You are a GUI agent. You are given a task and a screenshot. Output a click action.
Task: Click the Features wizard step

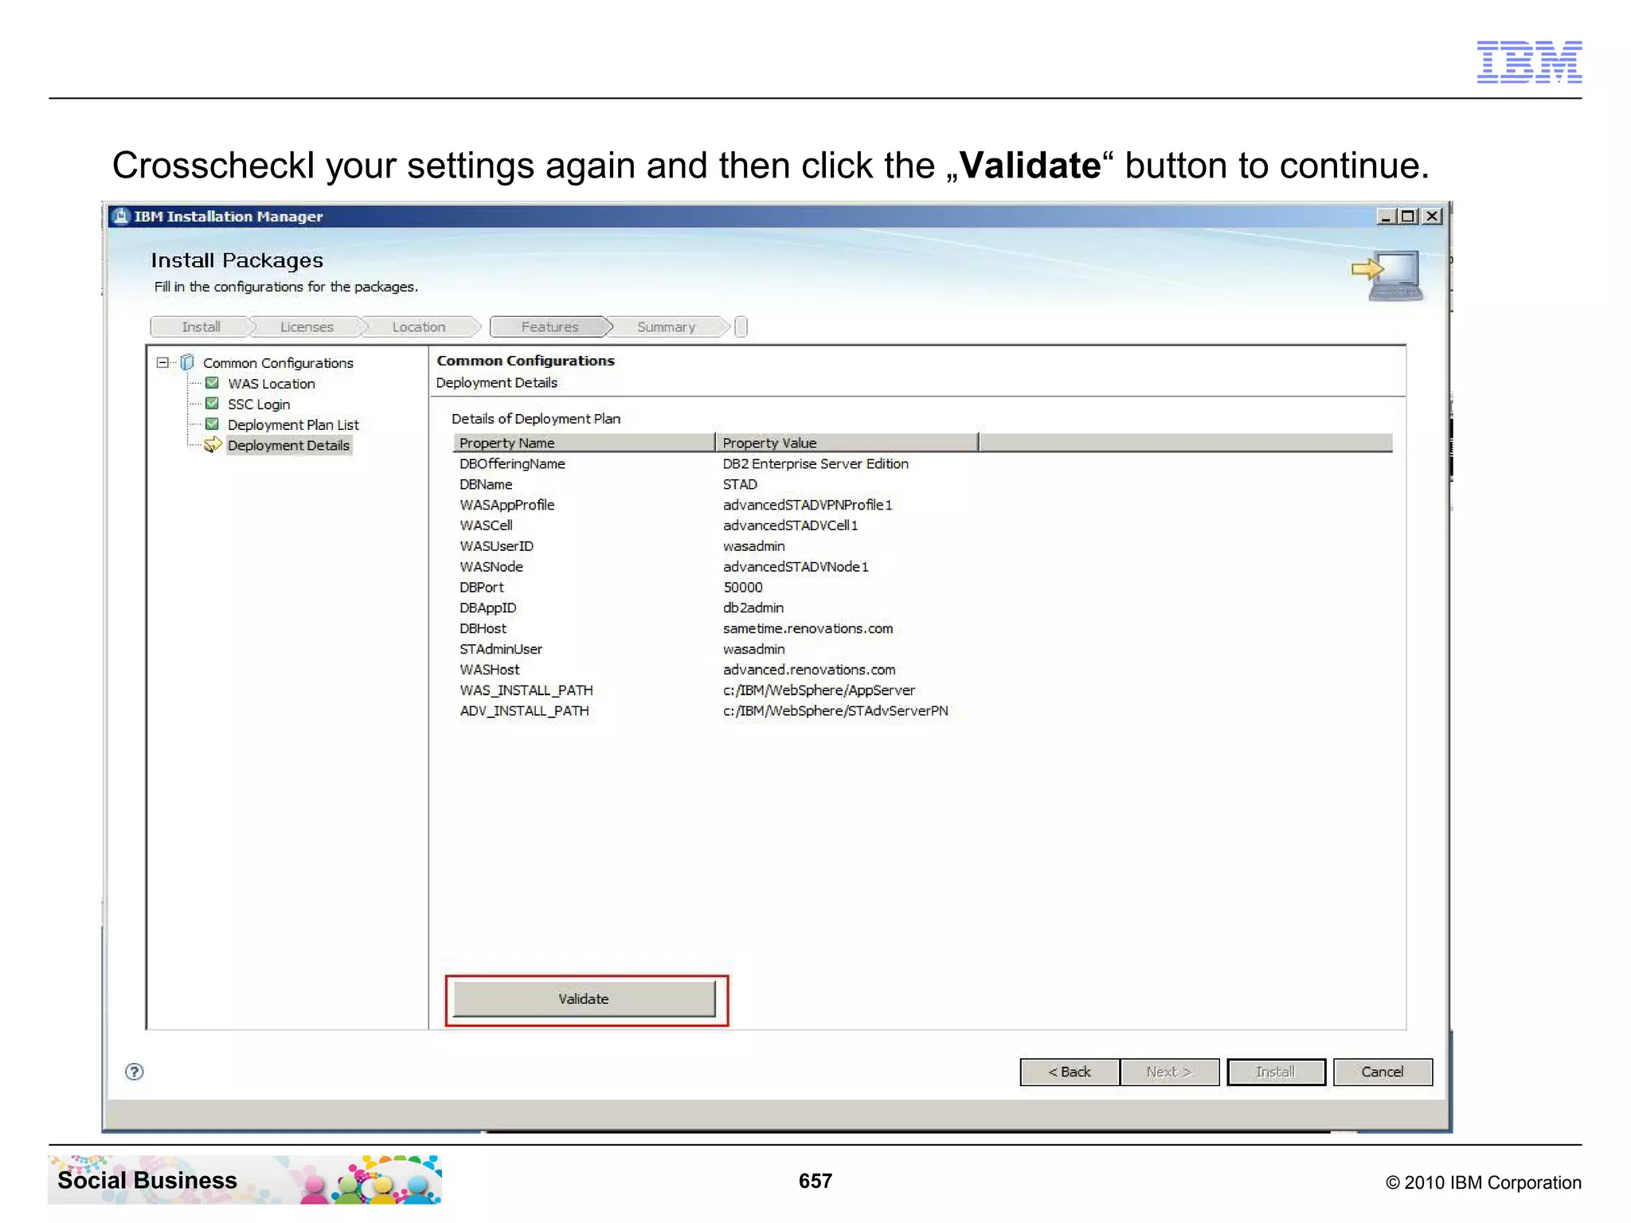[550, 327]
